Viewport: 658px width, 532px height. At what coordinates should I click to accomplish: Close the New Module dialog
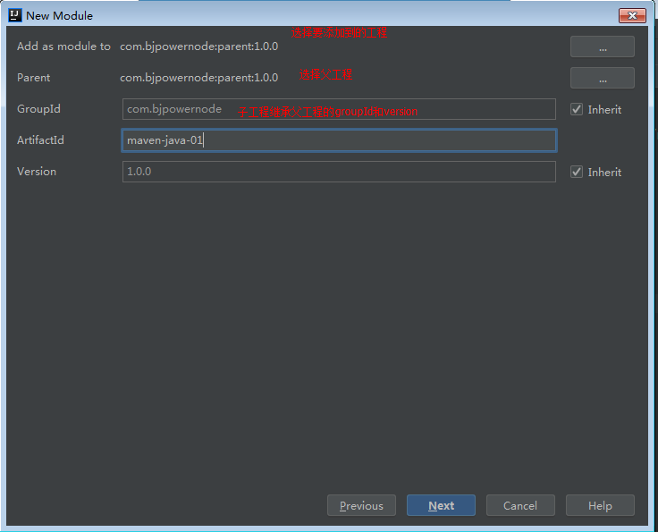(632, 16)
